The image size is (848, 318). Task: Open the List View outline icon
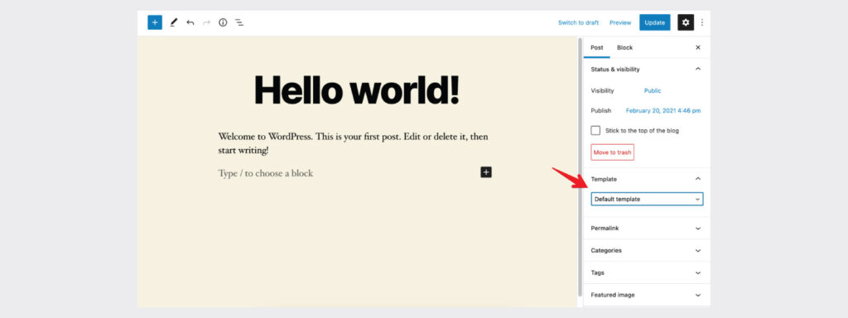[239, 22]
